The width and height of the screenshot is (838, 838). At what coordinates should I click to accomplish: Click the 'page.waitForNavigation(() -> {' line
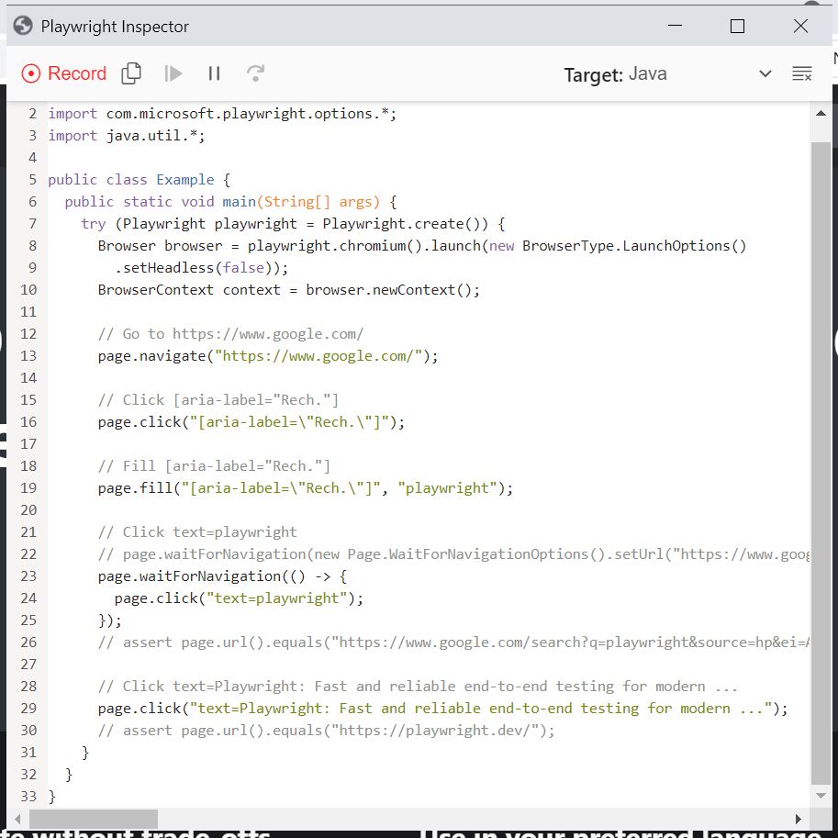click(222, 576)
